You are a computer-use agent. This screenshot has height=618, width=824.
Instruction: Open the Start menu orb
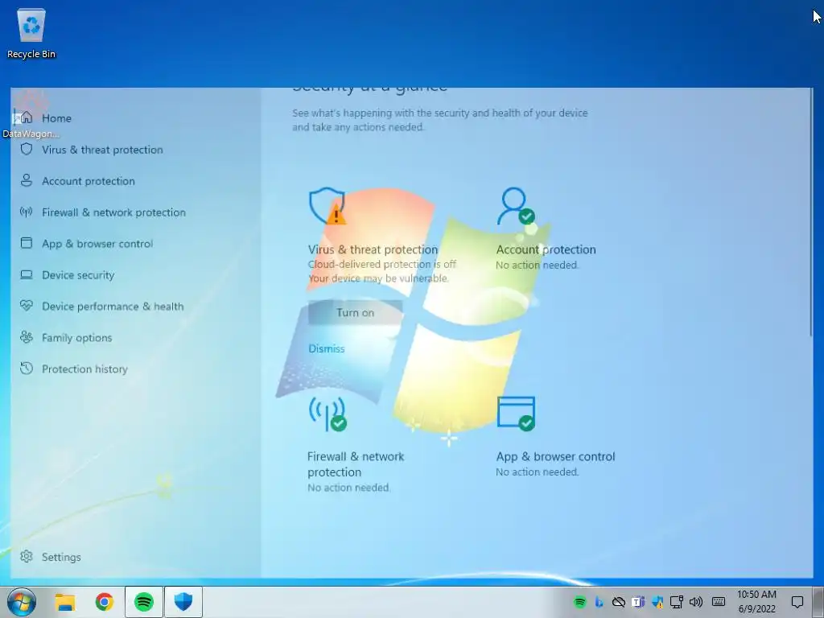click(21, 602)
